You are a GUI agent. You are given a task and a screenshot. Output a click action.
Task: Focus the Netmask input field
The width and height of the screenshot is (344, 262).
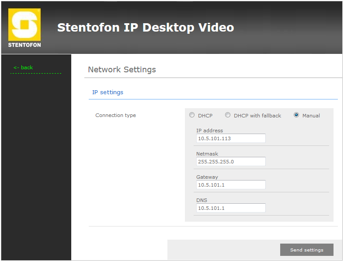pos(231,162)
